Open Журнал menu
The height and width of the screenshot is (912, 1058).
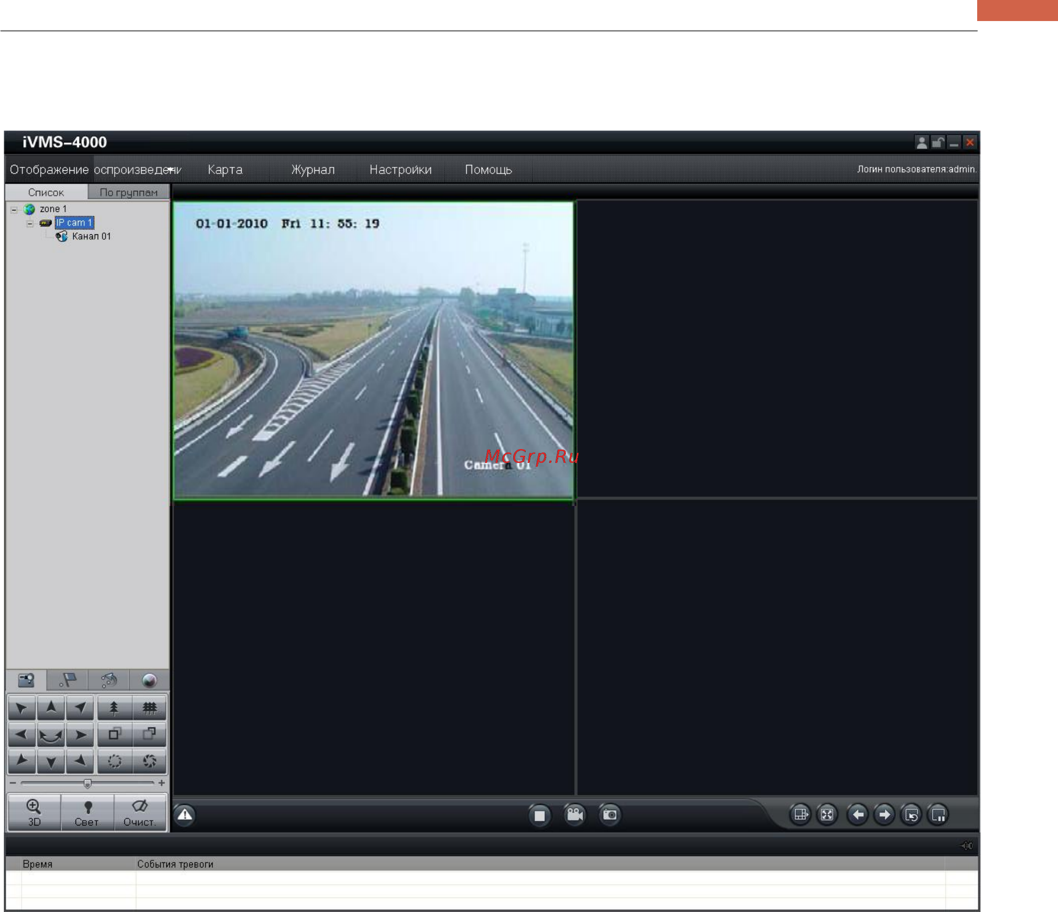point(313,169)
